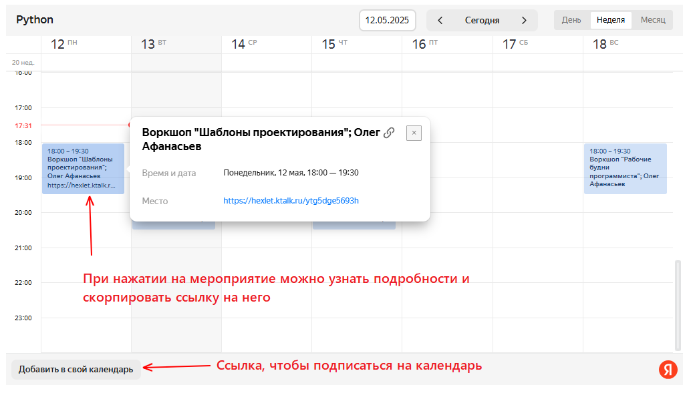Select day header 16 ПТ
689x393 pixels.
[x=425, y=44]
